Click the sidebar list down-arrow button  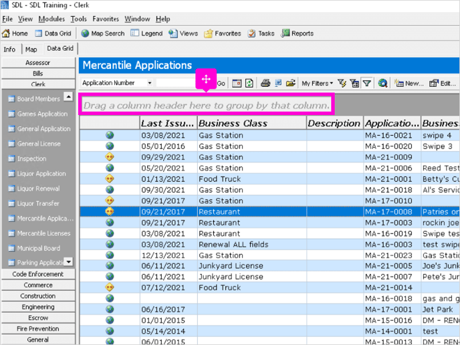68,261
